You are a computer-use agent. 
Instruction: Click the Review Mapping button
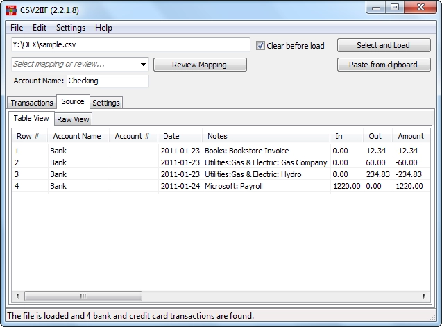[200, 65]
